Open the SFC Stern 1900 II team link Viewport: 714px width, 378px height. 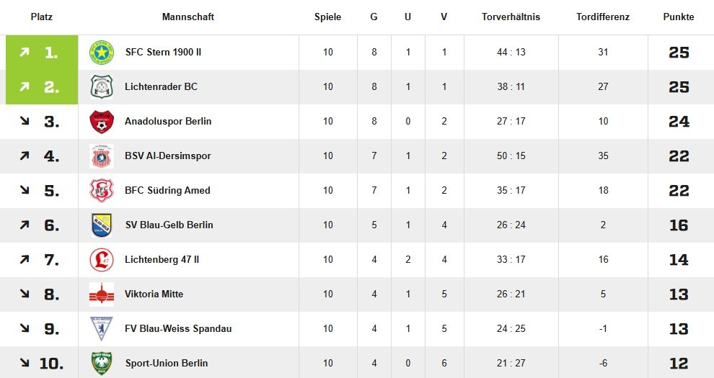tap(163, 53)
